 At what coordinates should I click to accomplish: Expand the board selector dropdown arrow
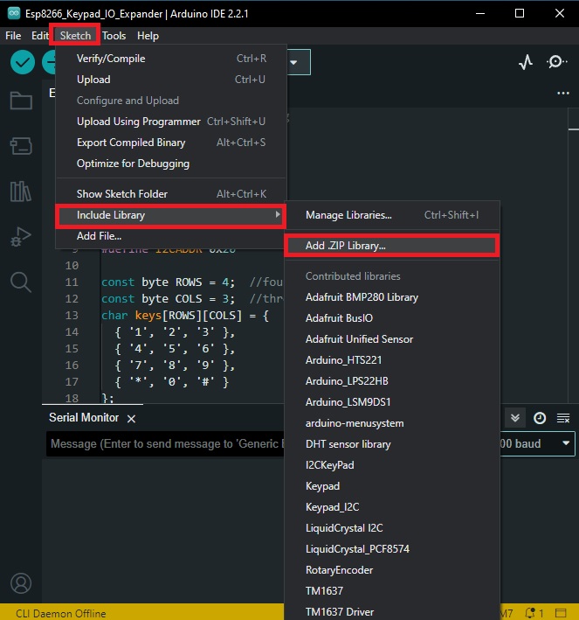point(293,62)
